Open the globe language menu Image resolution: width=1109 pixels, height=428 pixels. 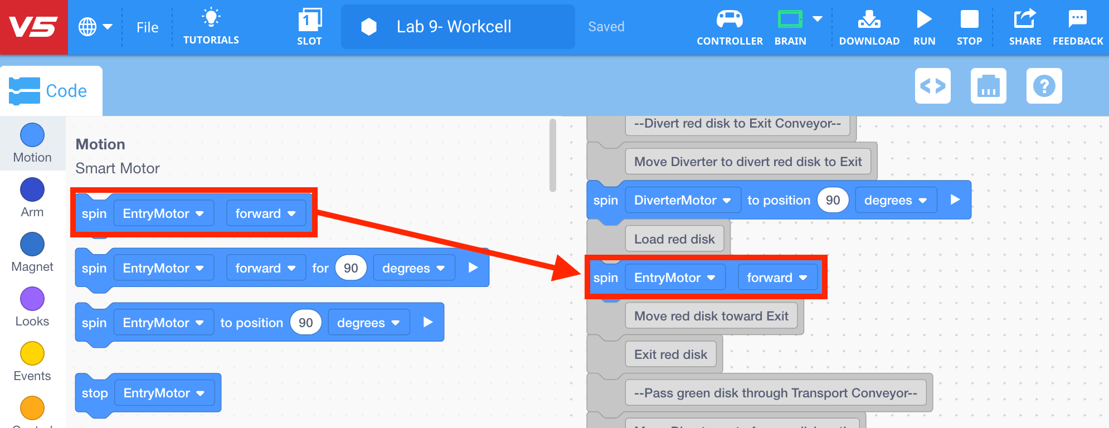pos(95,27)
